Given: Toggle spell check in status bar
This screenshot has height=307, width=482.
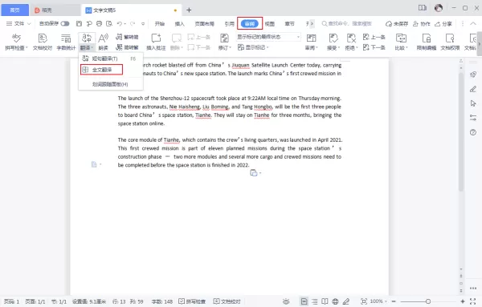Looking at the screenshot, I should pyautogui.click(x=192, y=301).
